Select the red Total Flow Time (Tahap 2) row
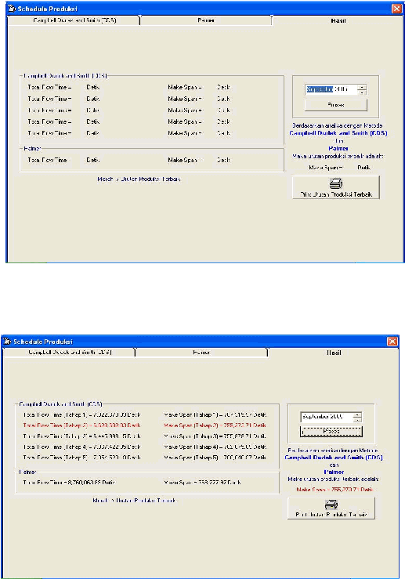405x579 pixels. pos(81,425)
